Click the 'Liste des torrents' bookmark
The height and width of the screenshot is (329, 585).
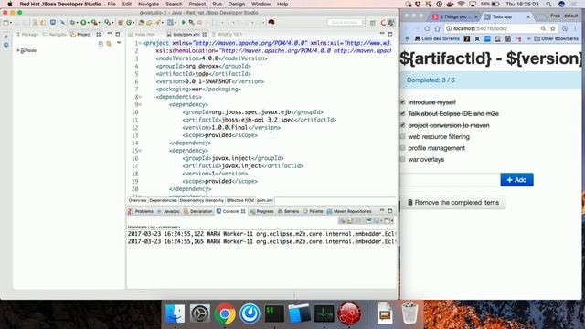437,38
